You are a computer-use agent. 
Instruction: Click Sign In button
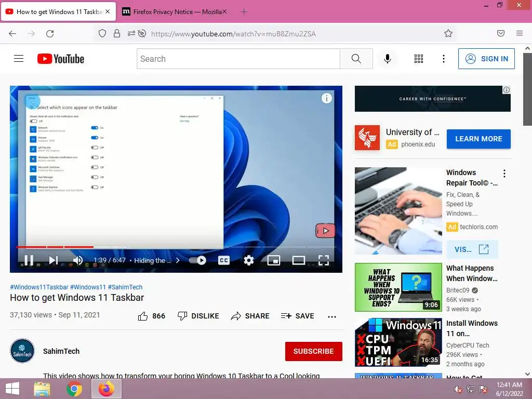(486, 59)
